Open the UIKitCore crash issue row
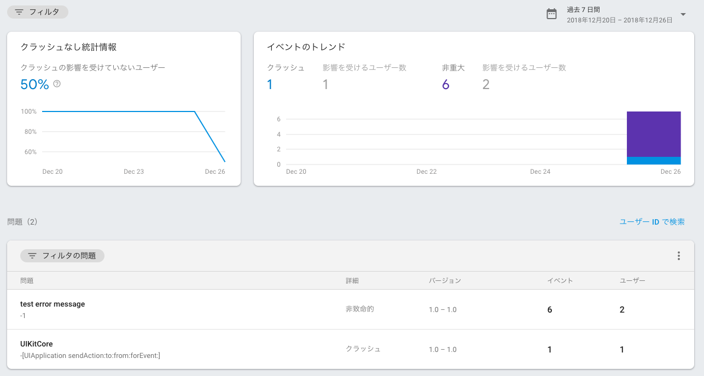This screenshot has height=376, width=704. pyautogui.click(x=38, y=344)
